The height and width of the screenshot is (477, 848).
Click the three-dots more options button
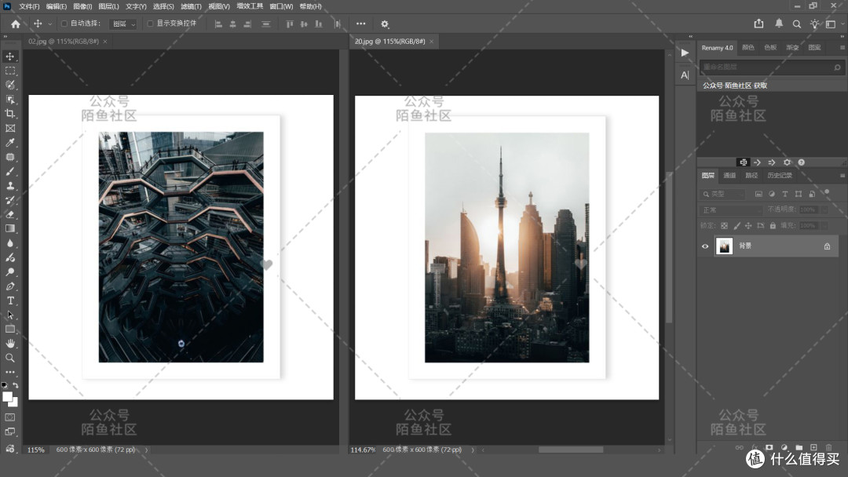(x=360, y=24)
